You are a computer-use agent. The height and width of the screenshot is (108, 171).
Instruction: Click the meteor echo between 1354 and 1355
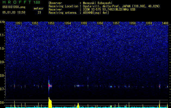click(x=78, y=86)
